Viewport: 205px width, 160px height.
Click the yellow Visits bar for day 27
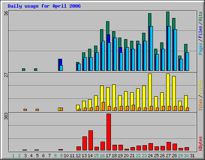(168, 92)
